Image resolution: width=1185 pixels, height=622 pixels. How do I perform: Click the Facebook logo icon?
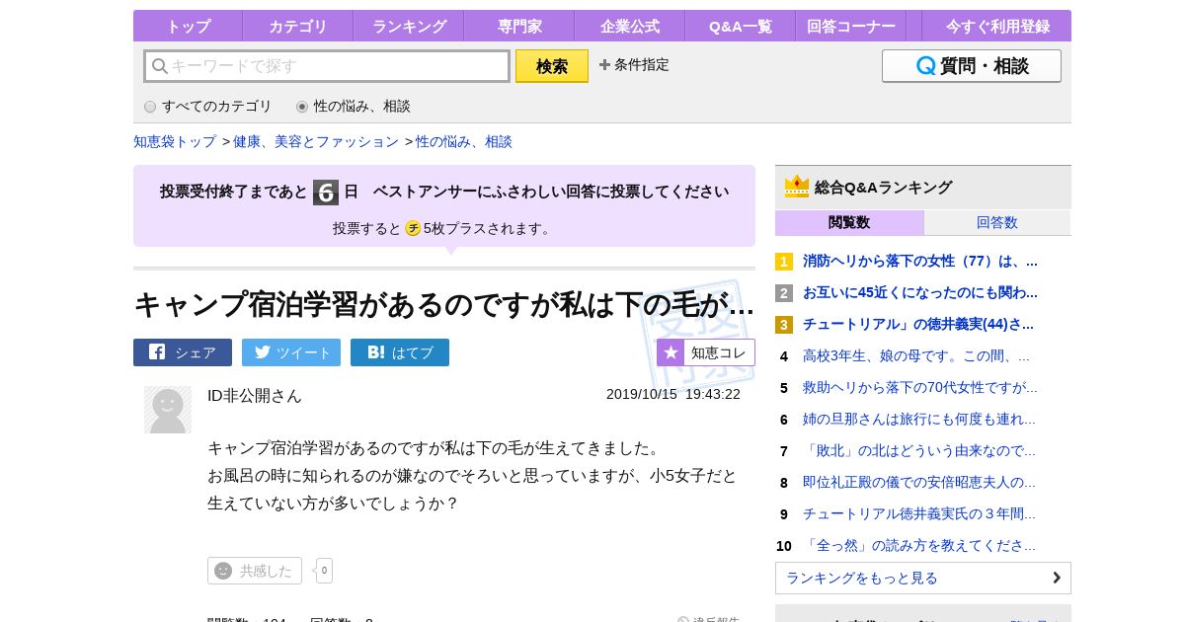pos(157,351)
